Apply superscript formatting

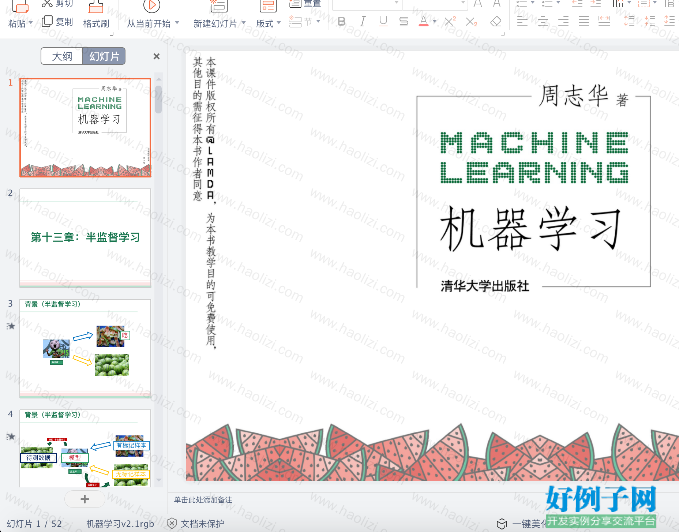click(x=450, y=21)
